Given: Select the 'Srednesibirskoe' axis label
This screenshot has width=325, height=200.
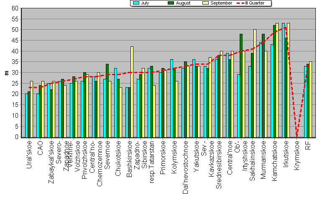Looking at the screenshot, I should click(x=219, y=165).
